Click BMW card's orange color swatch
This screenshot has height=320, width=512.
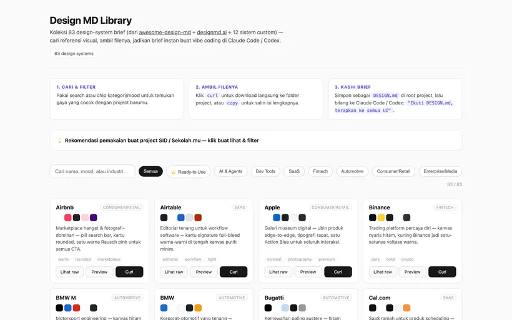click(x=198, y=307)
